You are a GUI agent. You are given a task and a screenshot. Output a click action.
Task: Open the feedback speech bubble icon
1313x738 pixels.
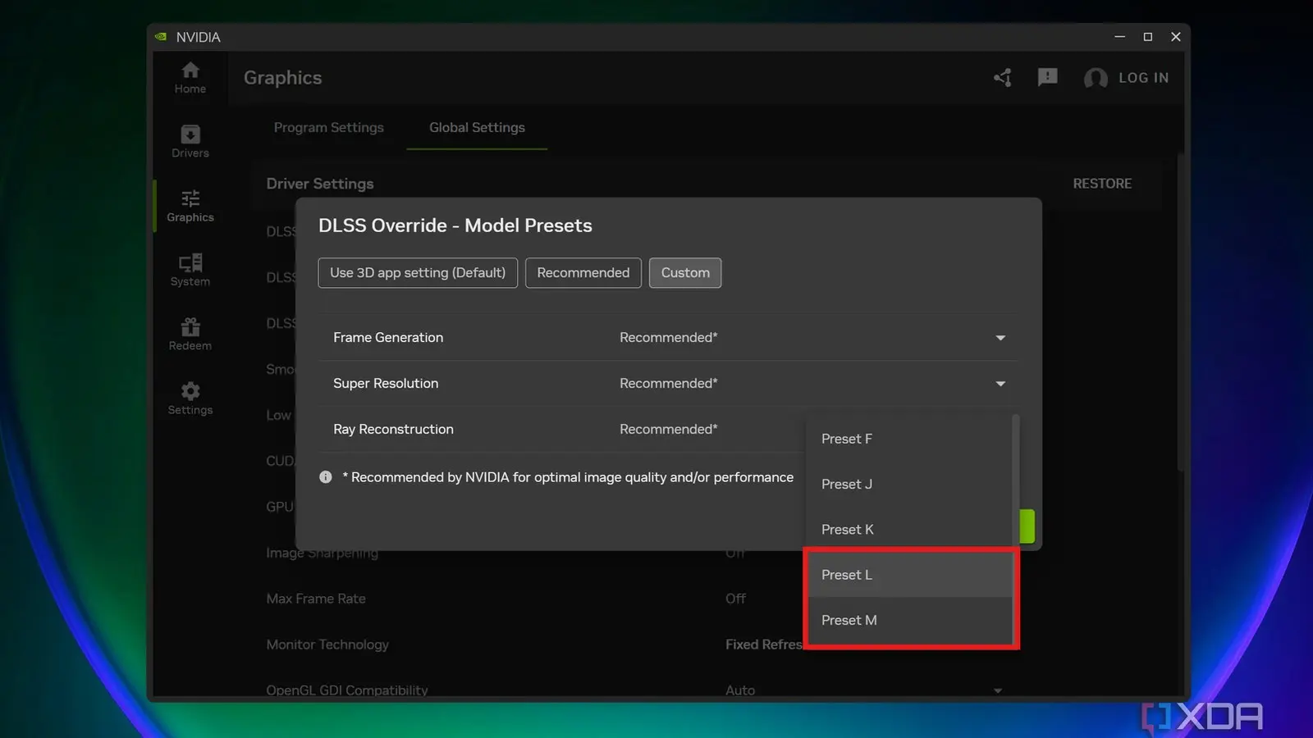pyautogui.click(x=1047, y=78)
